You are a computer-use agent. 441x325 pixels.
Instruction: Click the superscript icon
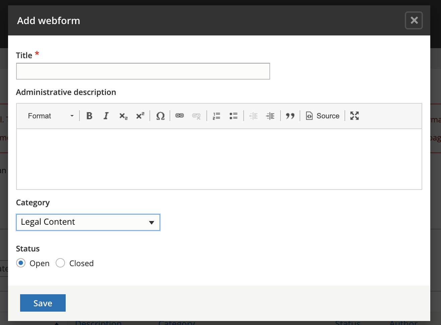click(x=140, y=116)
